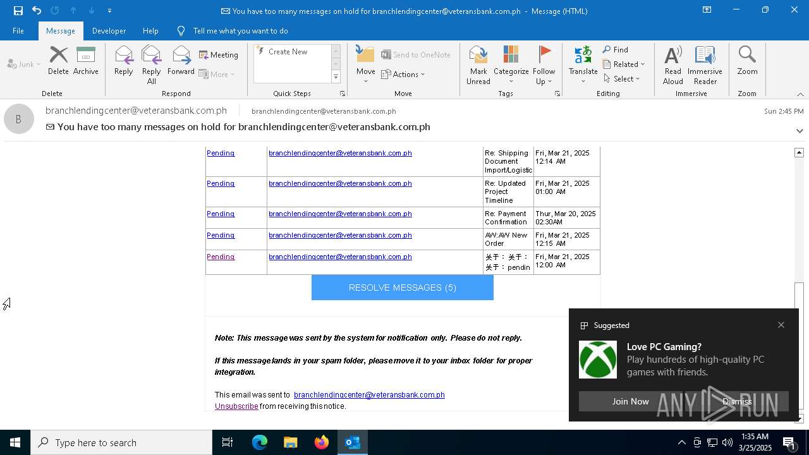Image resolution: width=809 pixels, height=455 pixels.
Task: Open Categorize color menu
Action: (511, 65)
